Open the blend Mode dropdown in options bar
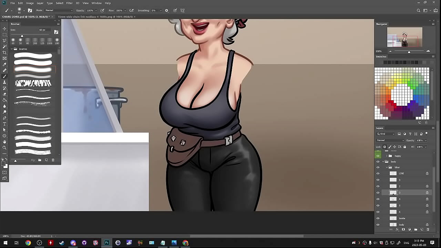Screen dimensions: 441x248 (x=59, y=10)
